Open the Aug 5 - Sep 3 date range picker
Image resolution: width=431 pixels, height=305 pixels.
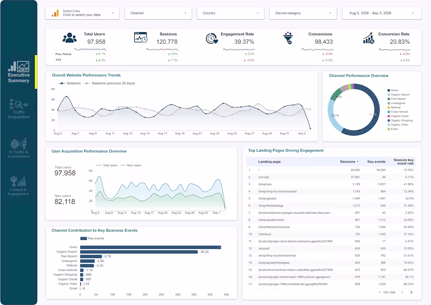tap(382, 13)
